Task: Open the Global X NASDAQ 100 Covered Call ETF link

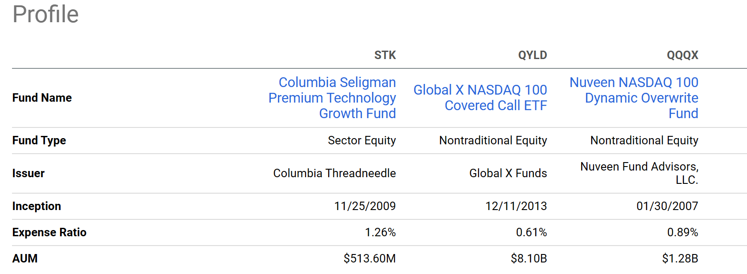Action: (x=480, y=98)
